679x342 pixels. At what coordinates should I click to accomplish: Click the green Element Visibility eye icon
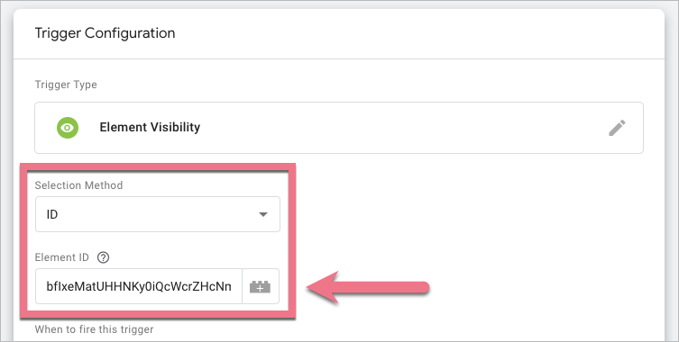click(x=68, y=128)
